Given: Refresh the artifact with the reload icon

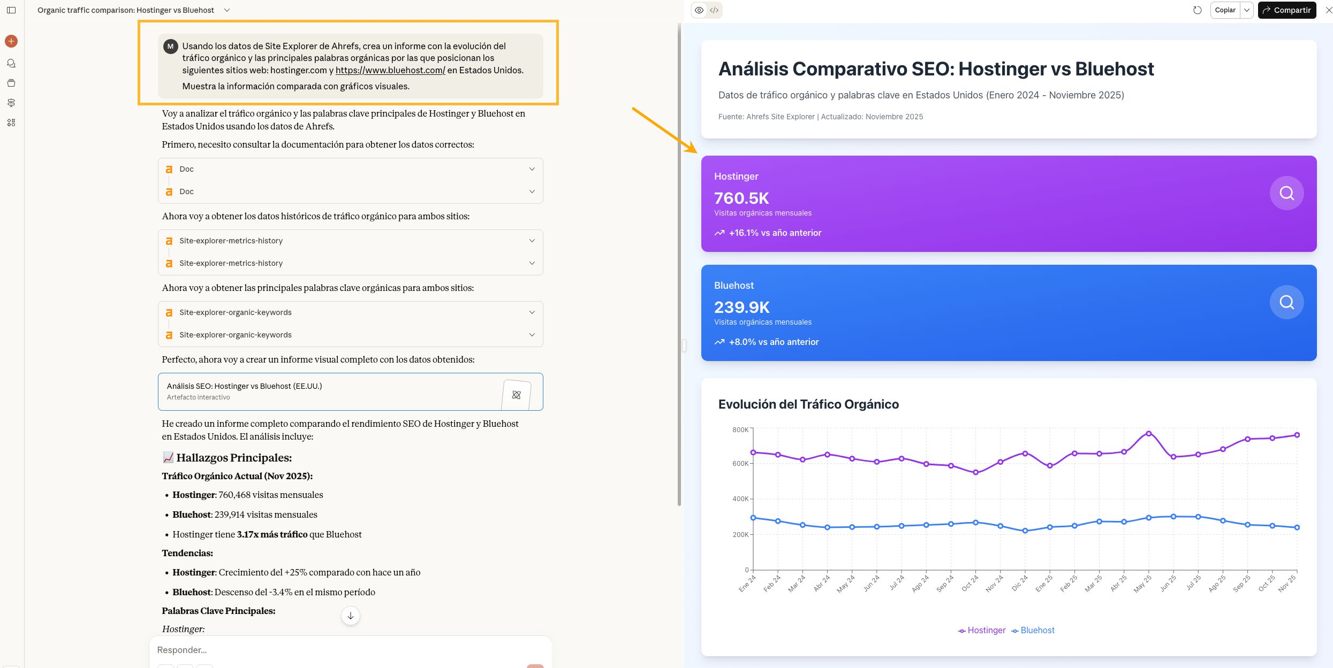Looking at the screenshot, I should [1198, 10].
